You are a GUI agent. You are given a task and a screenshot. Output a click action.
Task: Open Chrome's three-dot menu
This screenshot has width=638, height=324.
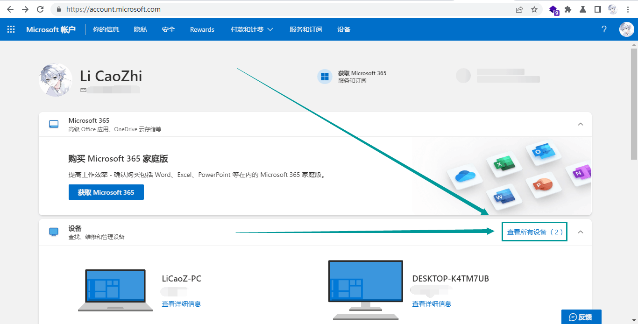628,9
